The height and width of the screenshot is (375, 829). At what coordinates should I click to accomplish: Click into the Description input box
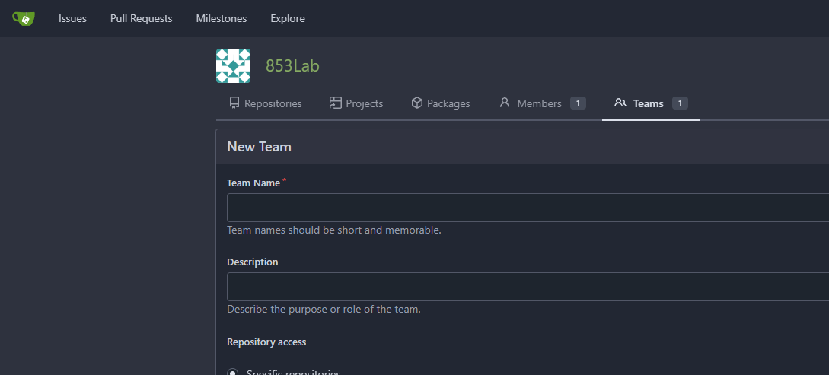[x=525, y=287]
